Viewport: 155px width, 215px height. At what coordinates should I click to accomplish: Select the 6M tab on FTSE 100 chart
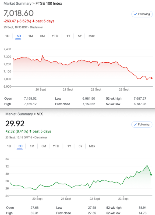pyautogui.click(x=43, y=36)
